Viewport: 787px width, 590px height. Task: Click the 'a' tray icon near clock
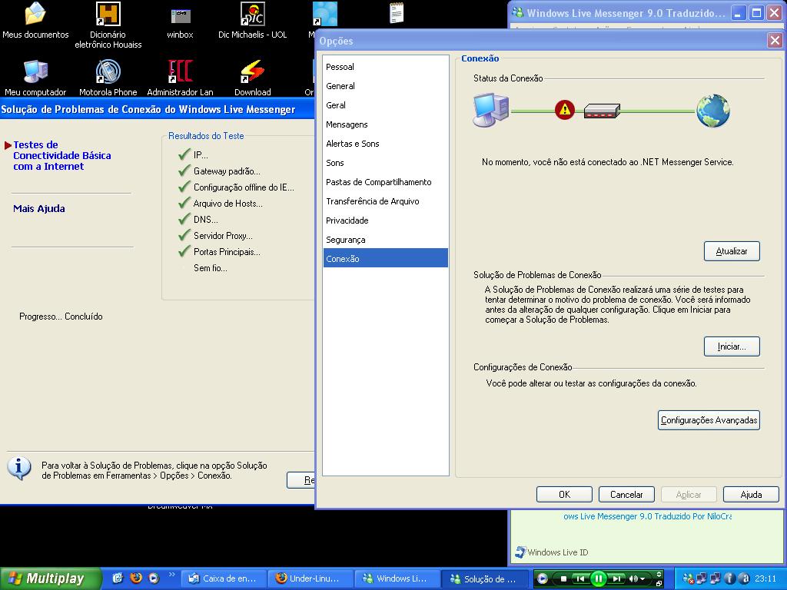(744, 578)
